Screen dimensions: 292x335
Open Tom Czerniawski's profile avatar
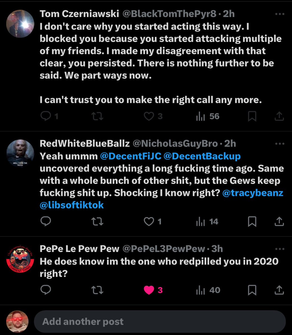click(20, 23)
